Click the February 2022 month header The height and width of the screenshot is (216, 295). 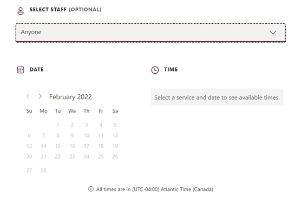point(70,97)
